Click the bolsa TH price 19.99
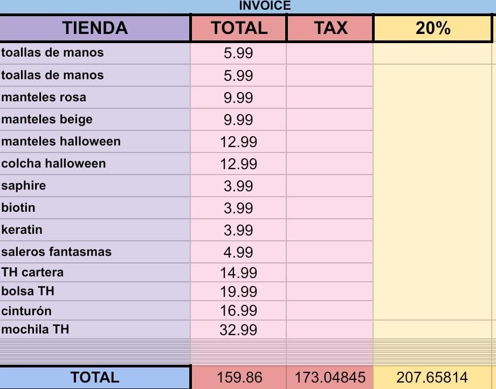The image size is (496, 389). point(238,291)
